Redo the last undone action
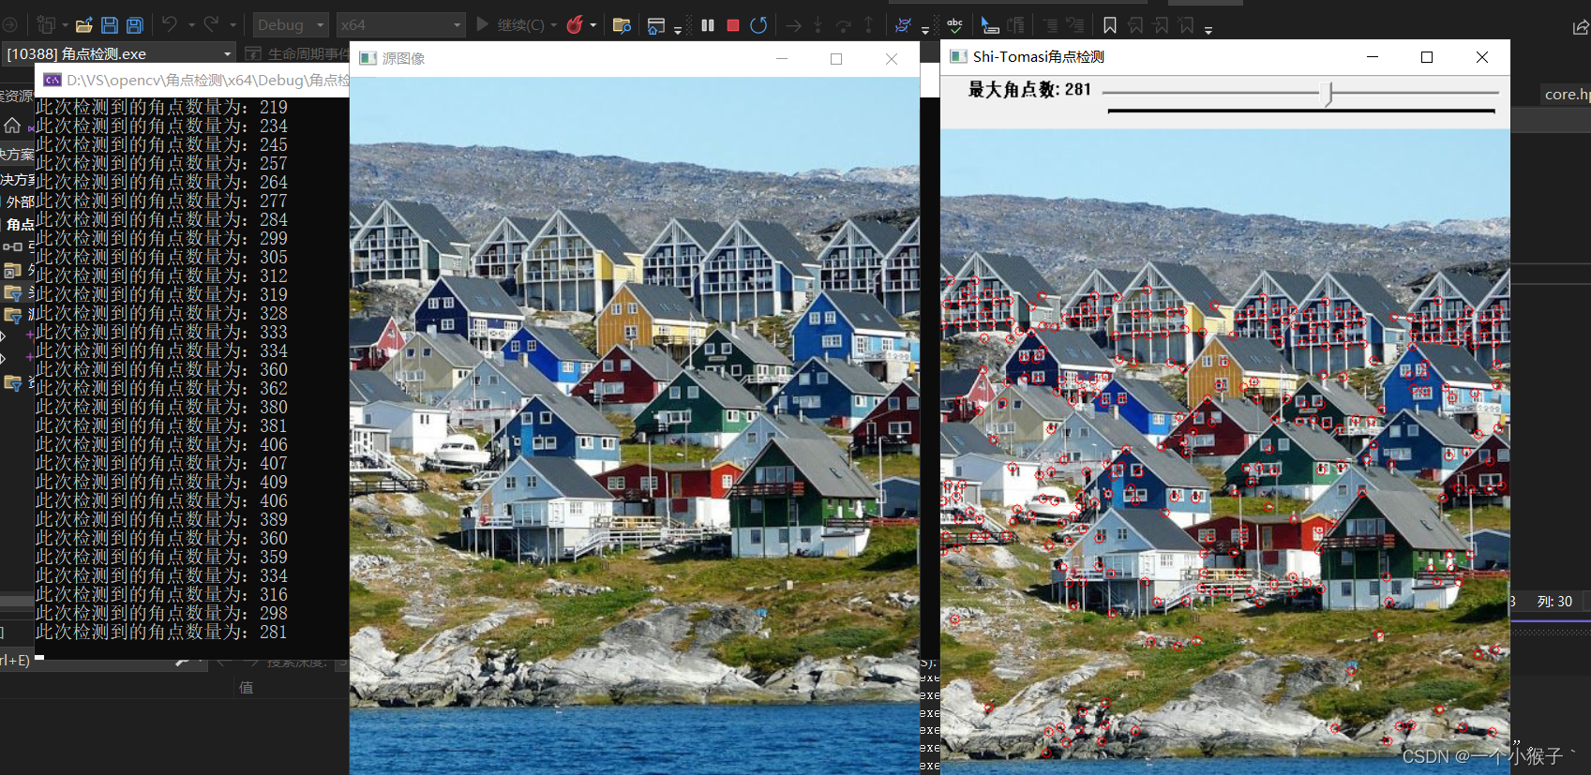This screenshot has height=775, width=1591. [x=211, y=25]
